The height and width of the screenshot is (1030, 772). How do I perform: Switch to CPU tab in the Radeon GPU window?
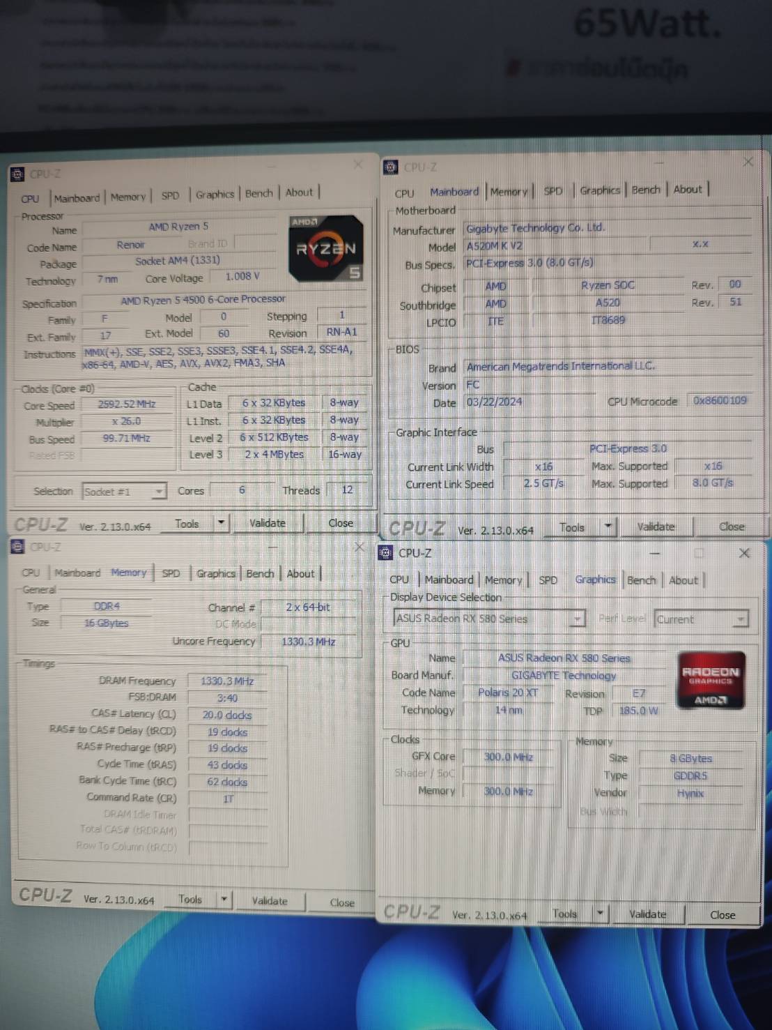pyautogui.click(x=399, y=580)
